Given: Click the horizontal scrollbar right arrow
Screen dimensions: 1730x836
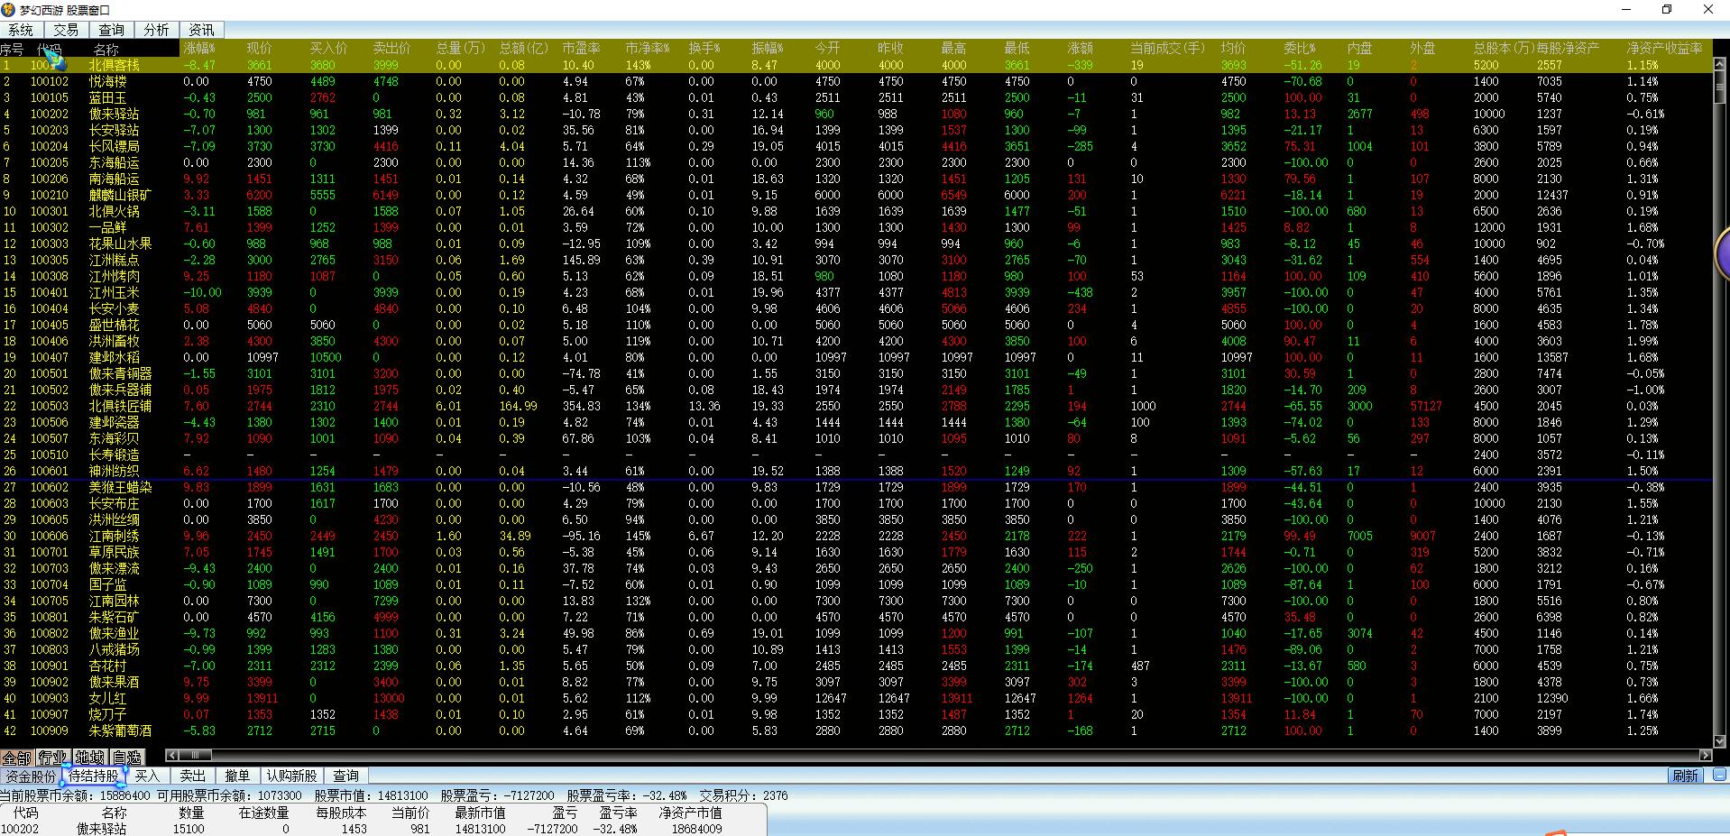Looking at the screenshot, I should tap(1706, 756).
